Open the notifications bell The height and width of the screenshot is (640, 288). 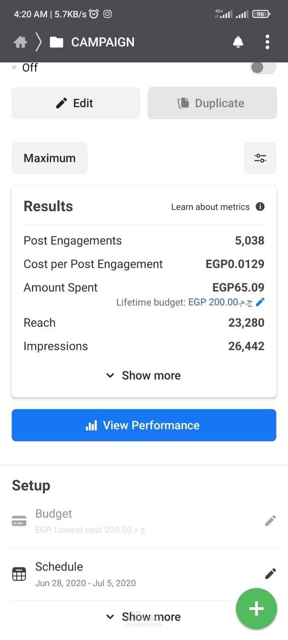[238, 42]
